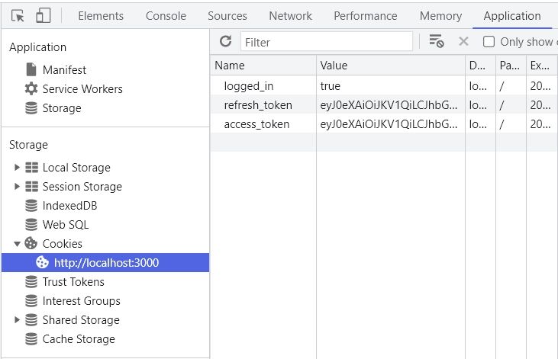Viewport: 558px width, 359px height.
Task: Toggle the device toolbar icon
Action: click(x=43, y=16)
